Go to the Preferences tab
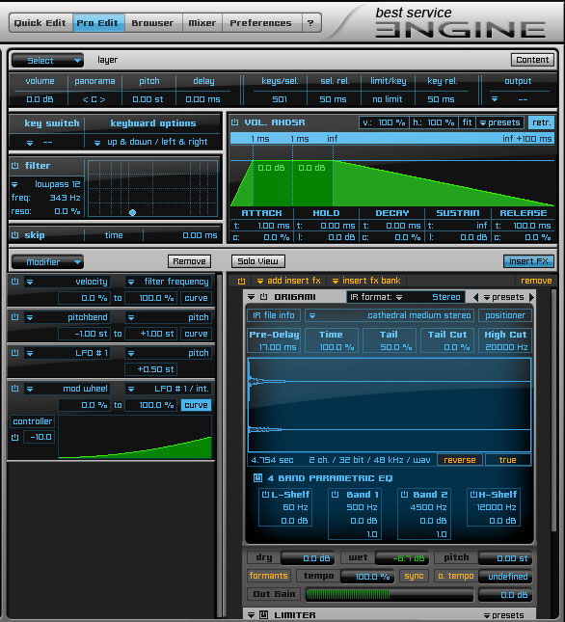565x622 pixels. 261,23
